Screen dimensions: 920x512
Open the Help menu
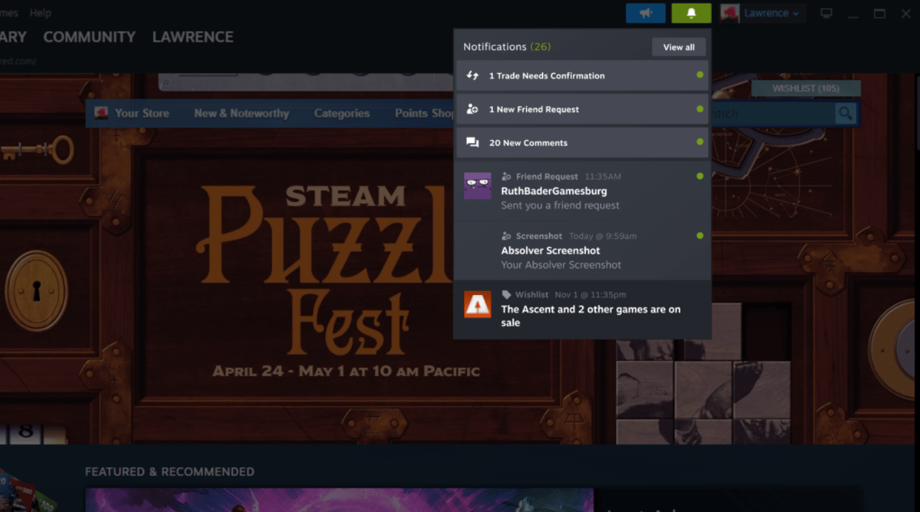click(x=40, y=12)
